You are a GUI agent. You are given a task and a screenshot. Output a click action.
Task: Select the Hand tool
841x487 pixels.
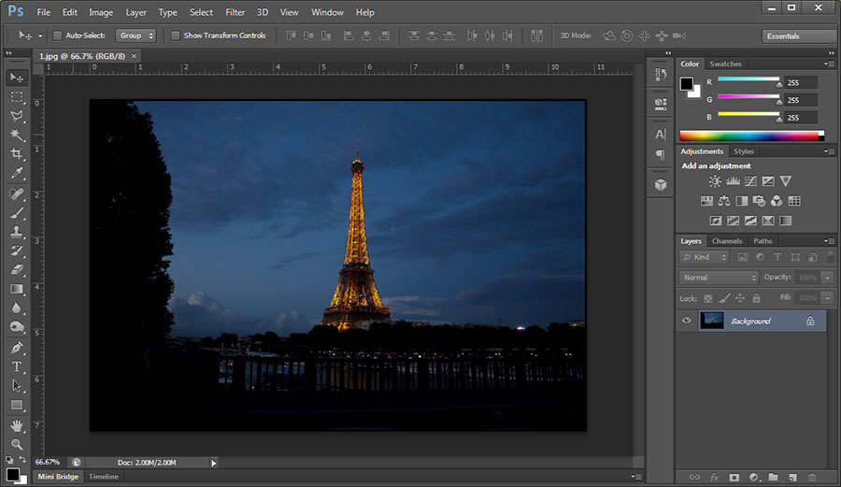coord(17,425)
